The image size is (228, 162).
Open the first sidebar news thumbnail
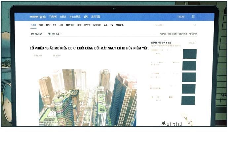(189, 54)
